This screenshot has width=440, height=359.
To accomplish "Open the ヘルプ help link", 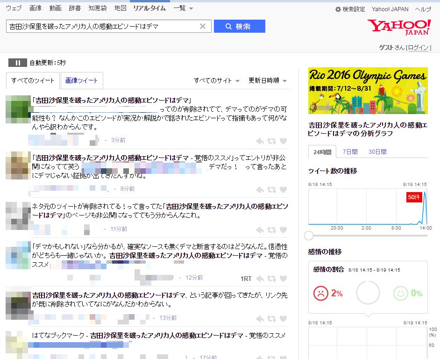I will (x=423, y=9).
